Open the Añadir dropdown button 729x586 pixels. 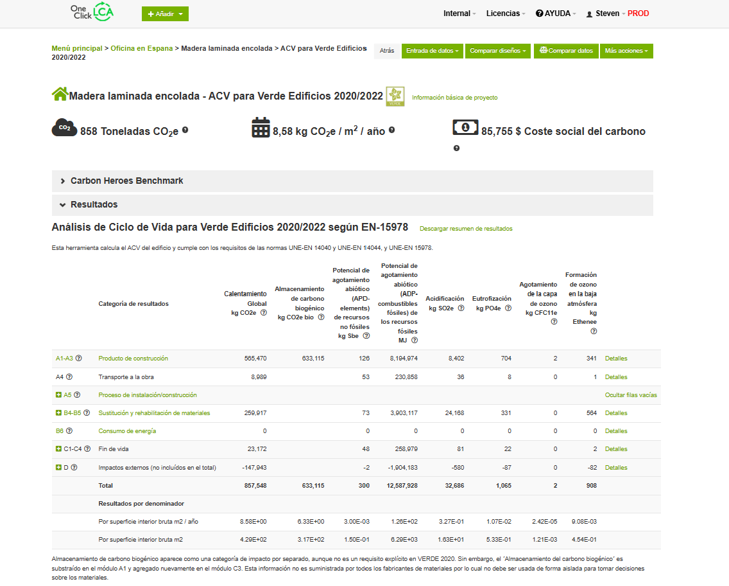point(165,13)
